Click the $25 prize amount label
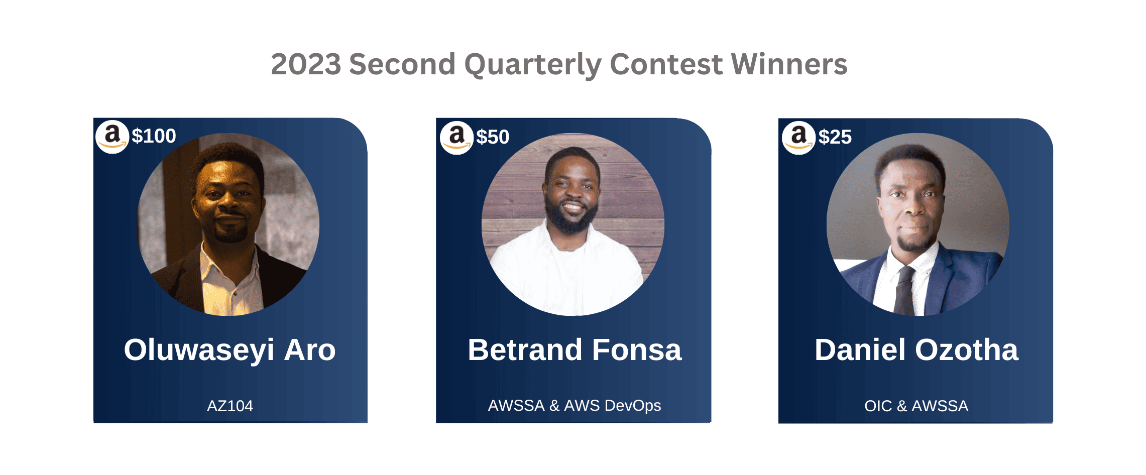1146x475 pixels. (x=835, y=137)
